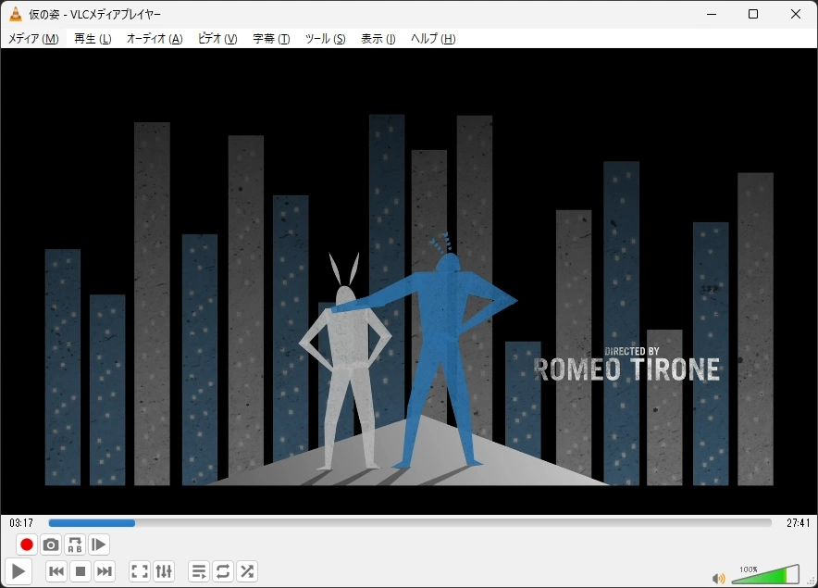Toggle the A-B loop button
Image resolution: width=818 pixels, height=588 pixels.
tap(75, 544)
